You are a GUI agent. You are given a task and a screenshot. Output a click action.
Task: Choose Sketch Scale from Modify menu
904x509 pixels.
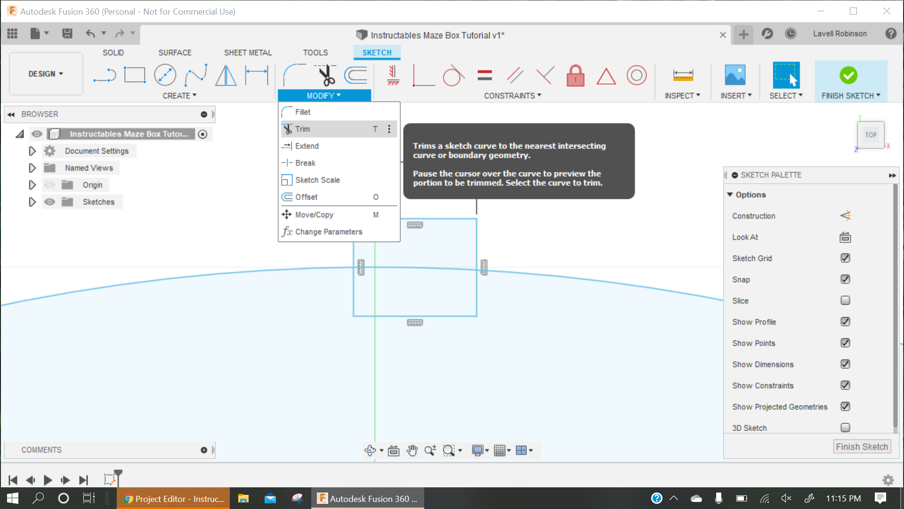pos(339,180)
